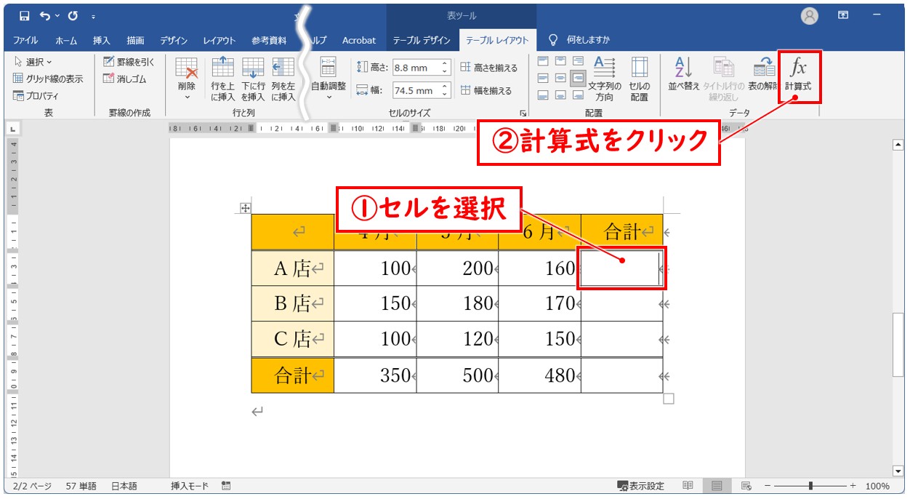Toggle グリッド線の表示 gridlines display

coord(48,79)
